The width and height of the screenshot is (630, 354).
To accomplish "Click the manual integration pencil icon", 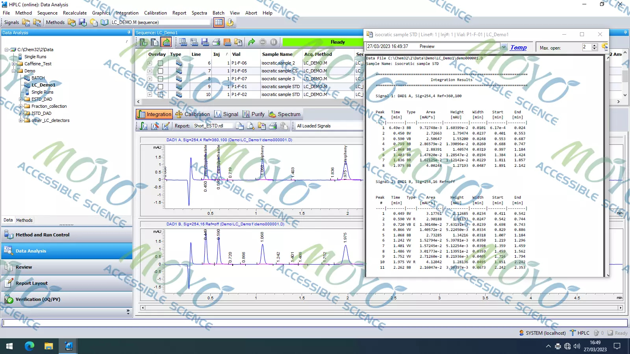I will (166, 126).
